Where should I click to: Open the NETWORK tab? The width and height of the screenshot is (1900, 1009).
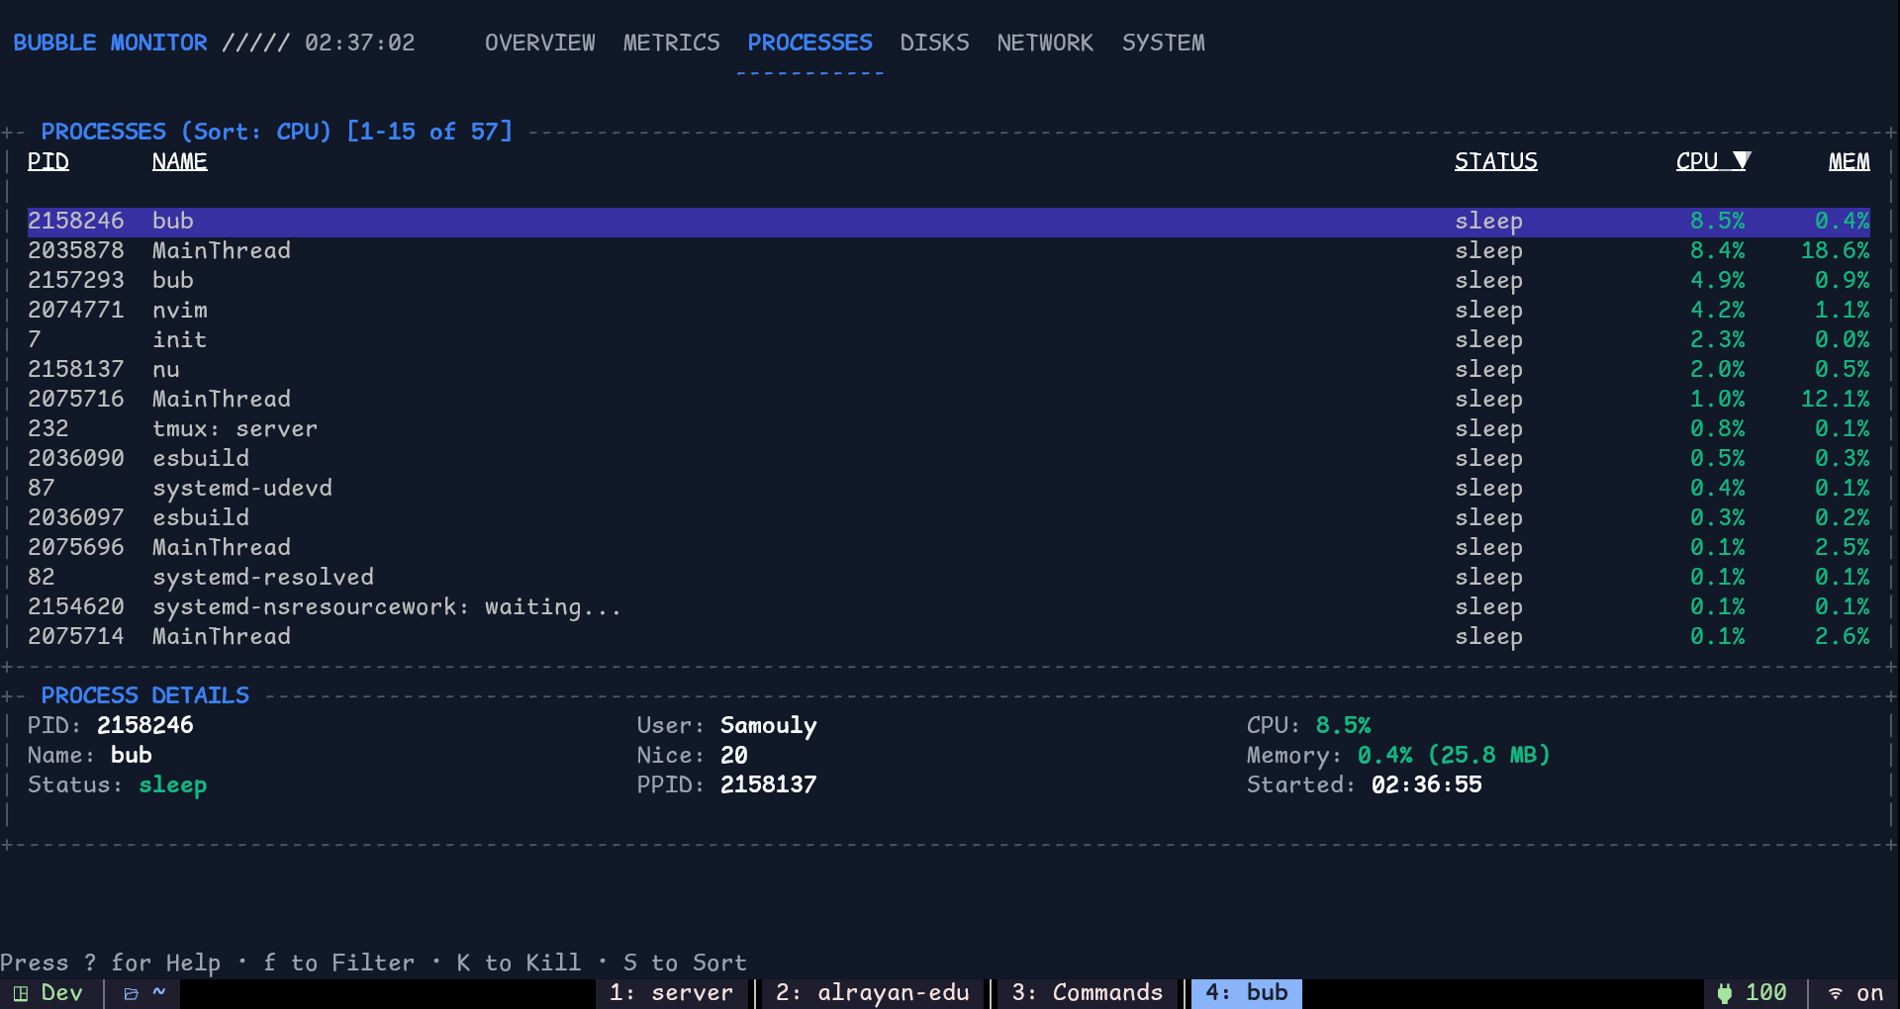[x=1045, y=43]
